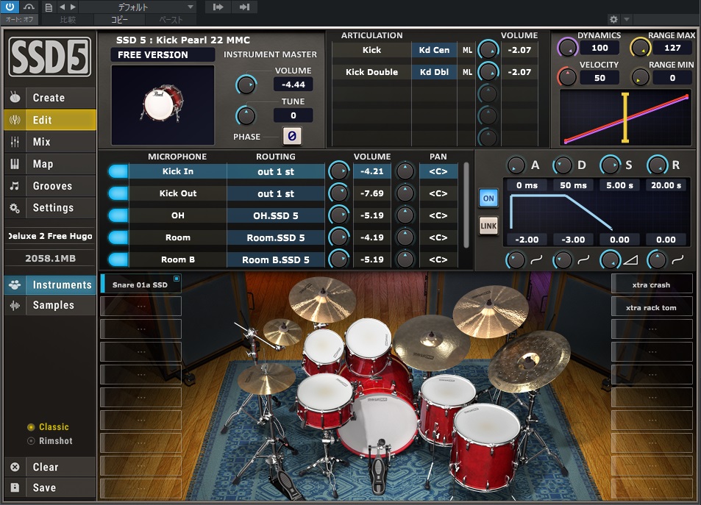Select the xtra crash instrument slot
Viewport: 701px width, 505px height.
click(x=651, y=284)
